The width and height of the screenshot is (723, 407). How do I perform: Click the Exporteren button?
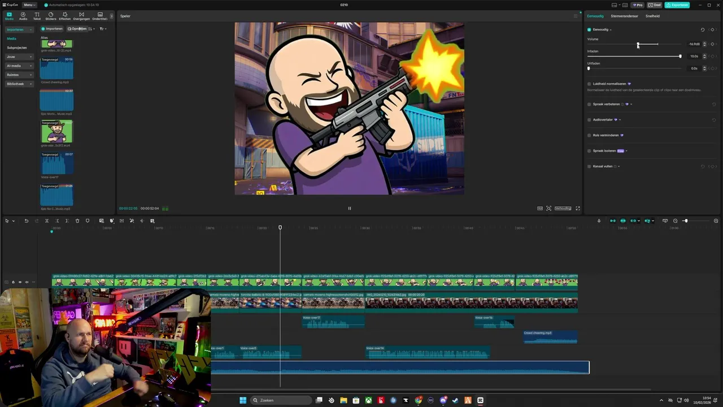tap(677, 5)
